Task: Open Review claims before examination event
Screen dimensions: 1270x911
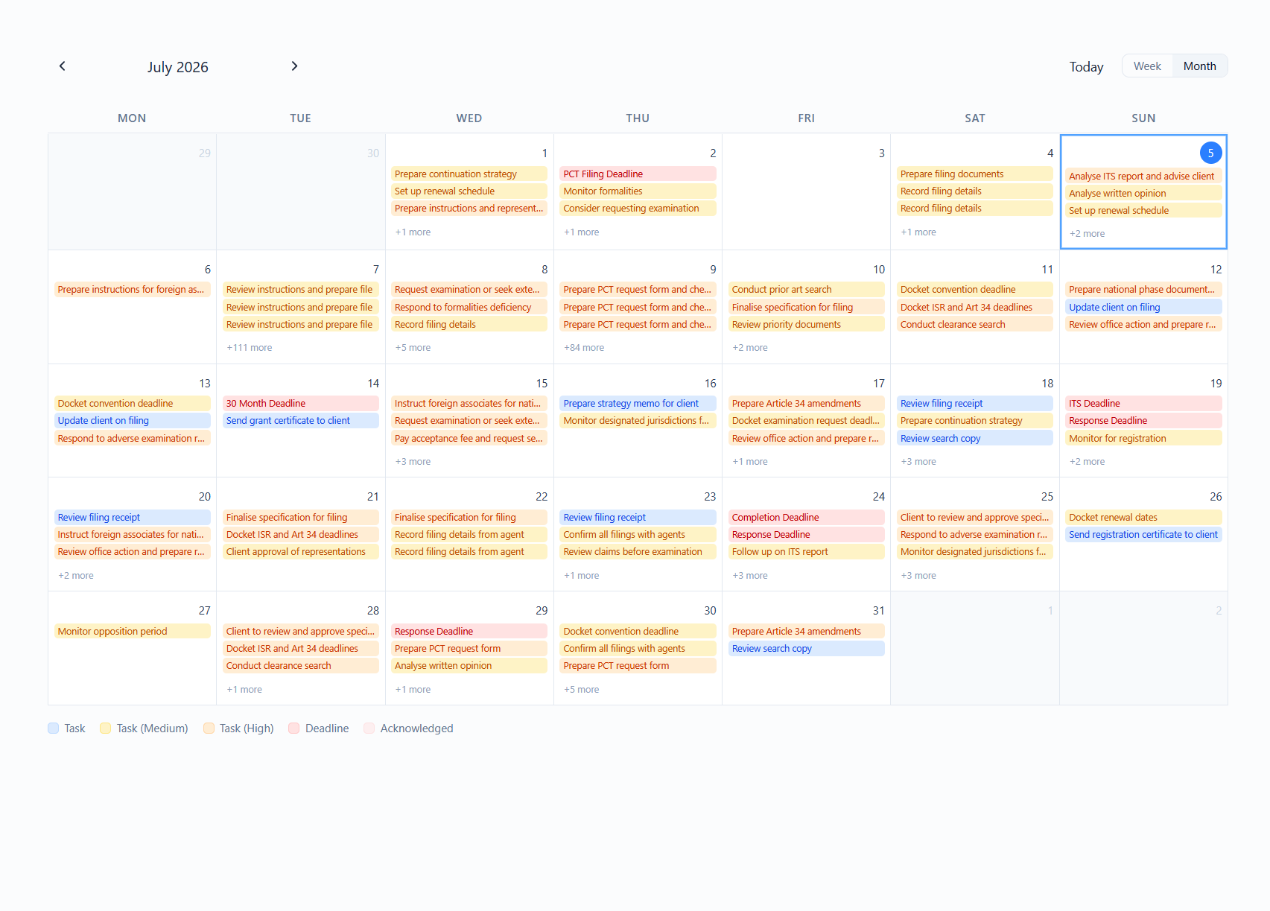Action: pyautogui.click(x=638, y=552)
